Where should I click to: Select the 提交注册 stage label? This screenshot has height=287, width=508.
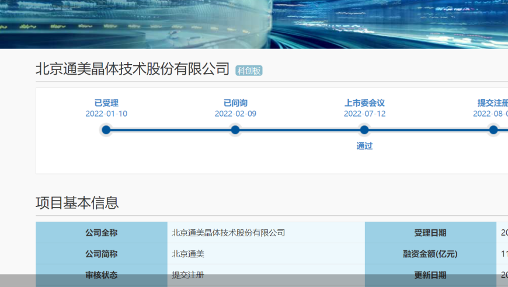(492, 103)
